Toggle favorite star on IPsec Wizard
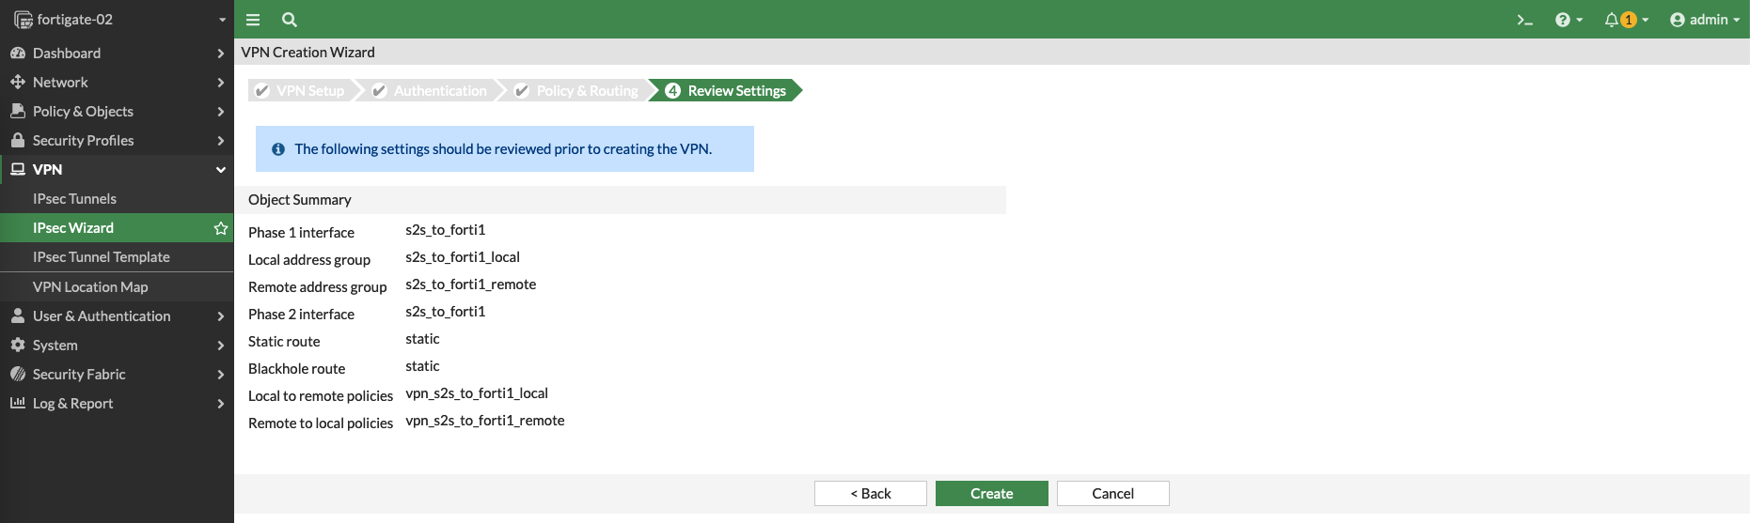The width and height of the screenshot is (1750, 523). tap(221, 228)
